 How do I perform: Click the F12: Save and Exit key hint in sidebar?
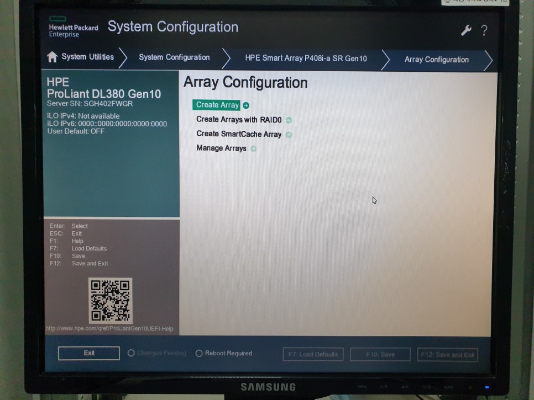click(79, 263)
